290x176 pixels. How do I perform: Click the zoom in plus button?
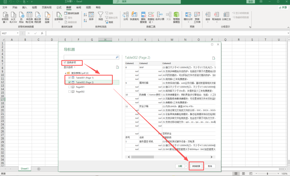coord(278,174)
